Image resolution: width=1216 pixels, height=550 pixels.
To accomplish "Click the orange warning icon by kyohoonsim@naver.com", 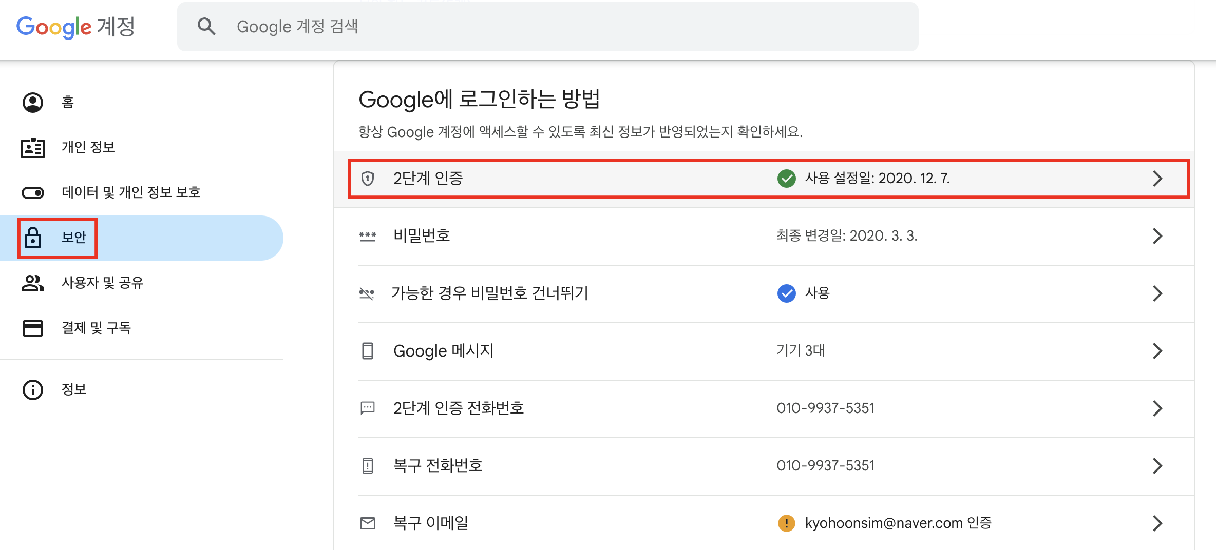I will pos(786,523).
